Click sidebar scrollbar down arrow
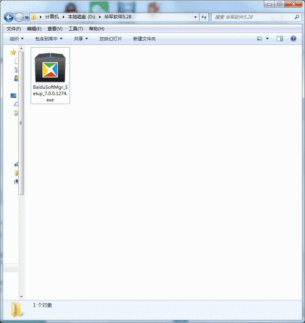This screenshot has height=323, width=305. [21, 297]
